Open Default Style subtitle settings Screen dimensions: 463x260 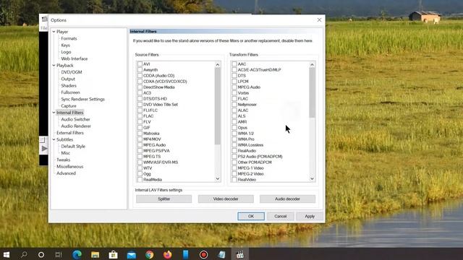(73, 146)
